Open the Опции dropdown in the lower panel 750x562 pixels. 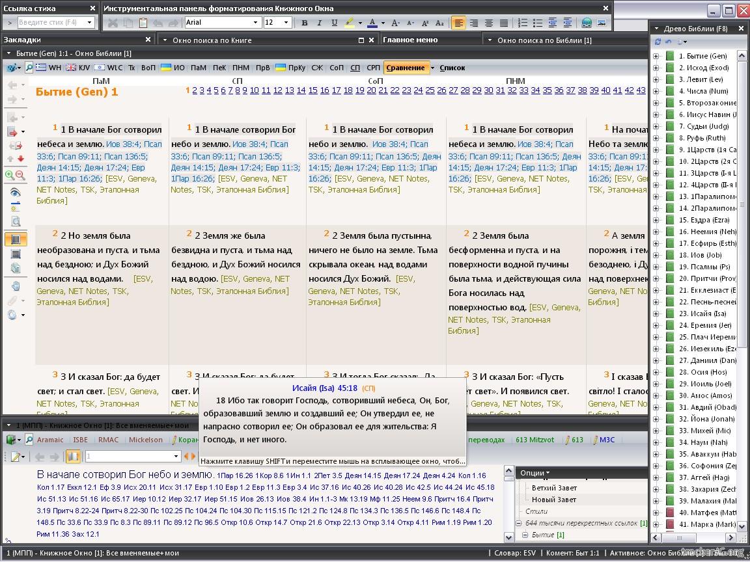pos(534,473)
